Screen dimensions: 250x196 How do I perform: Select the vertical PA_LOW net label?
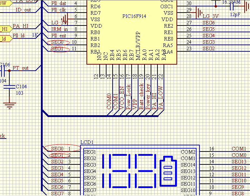pos(161,98)
